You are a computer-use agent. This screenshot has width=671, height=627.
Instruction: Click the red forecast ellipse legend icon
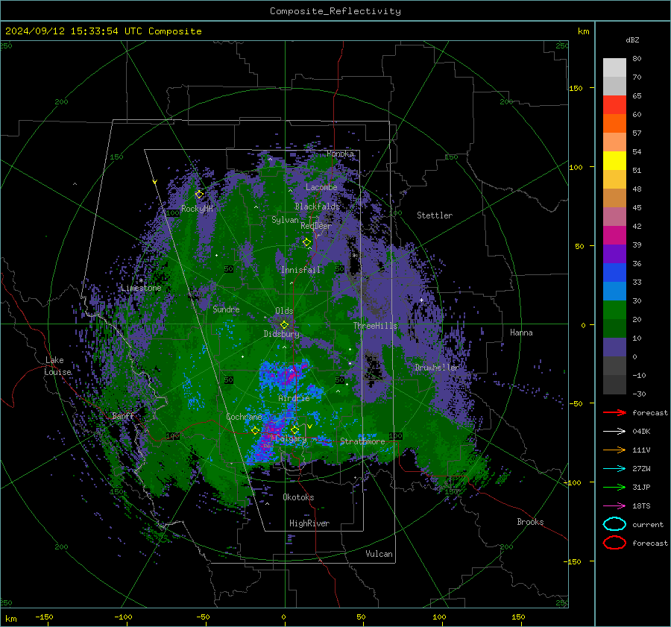coord(614,543)
